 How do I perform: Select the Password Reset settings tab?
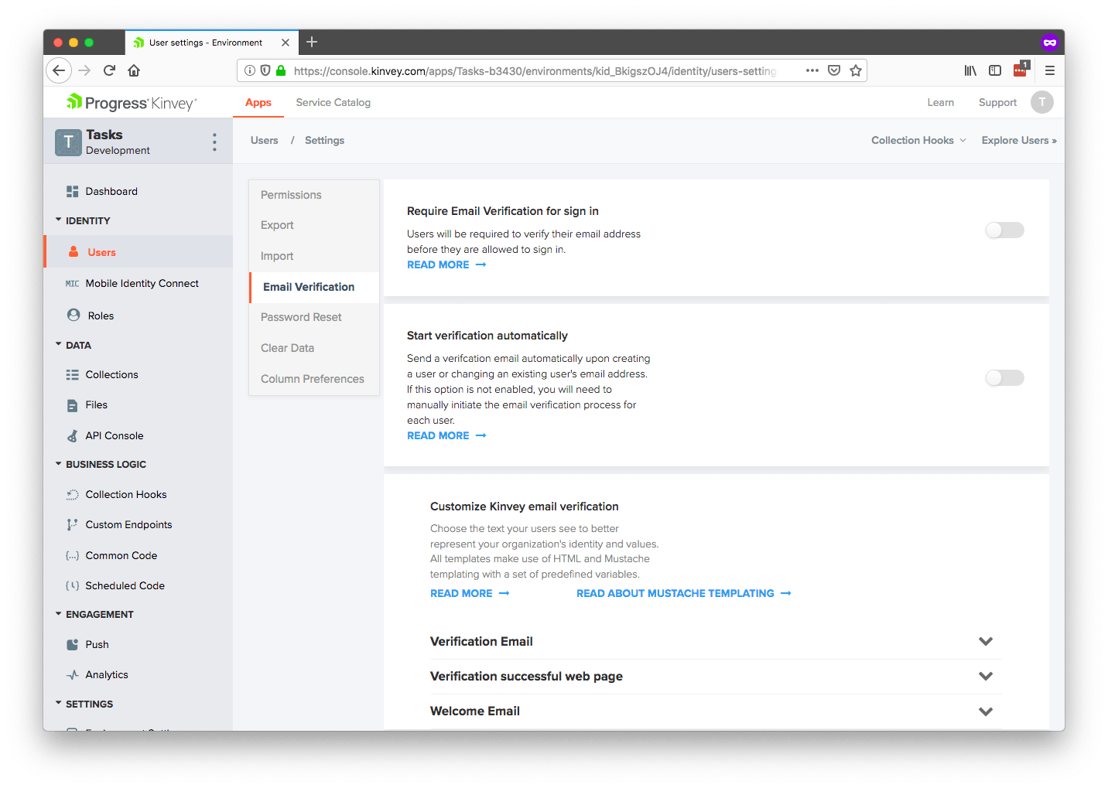coord(301,317)
